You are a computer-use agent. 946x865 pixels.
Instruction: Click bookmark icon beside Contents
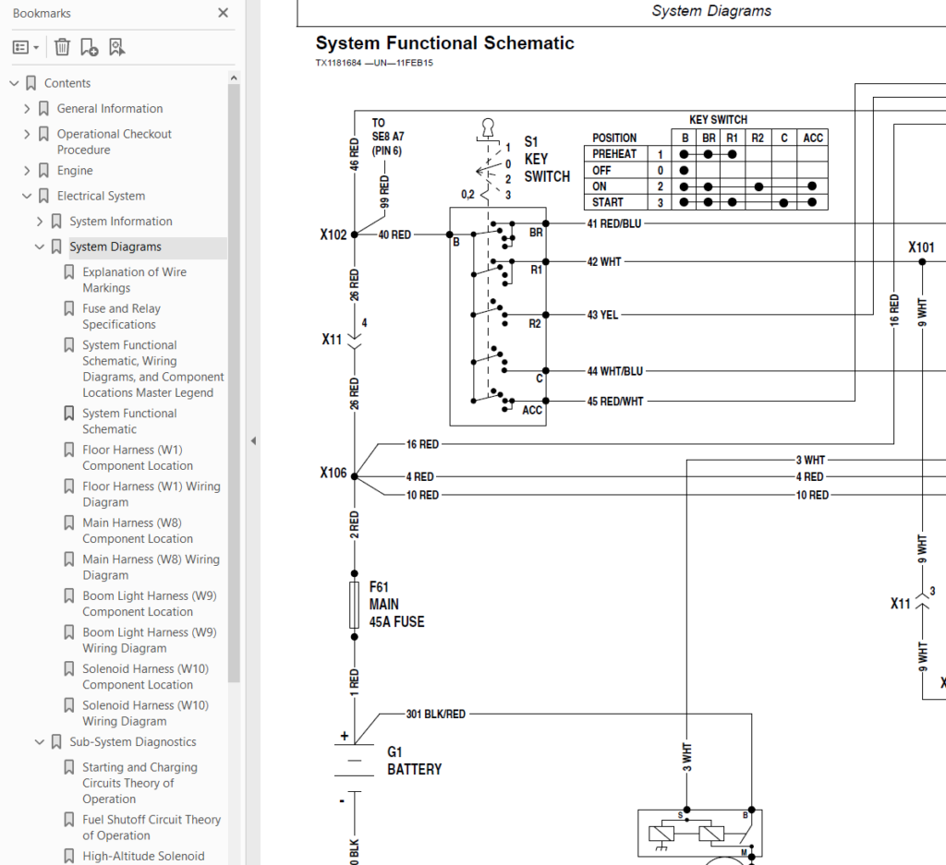coord(31,83)
